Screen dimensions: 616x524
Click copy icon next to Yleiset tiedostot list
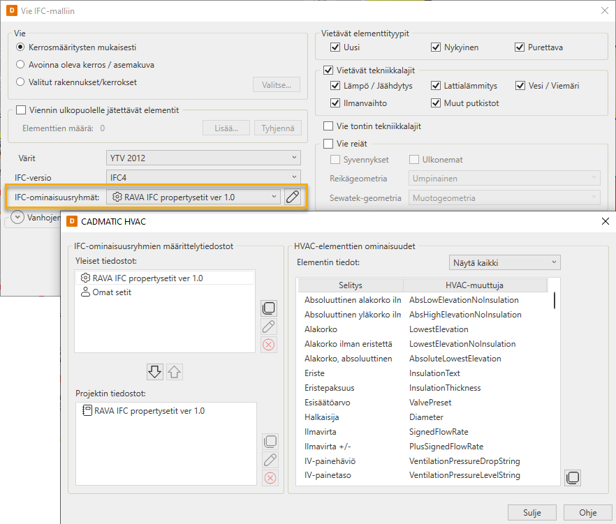pyautogui.click(x=269, y=308)
